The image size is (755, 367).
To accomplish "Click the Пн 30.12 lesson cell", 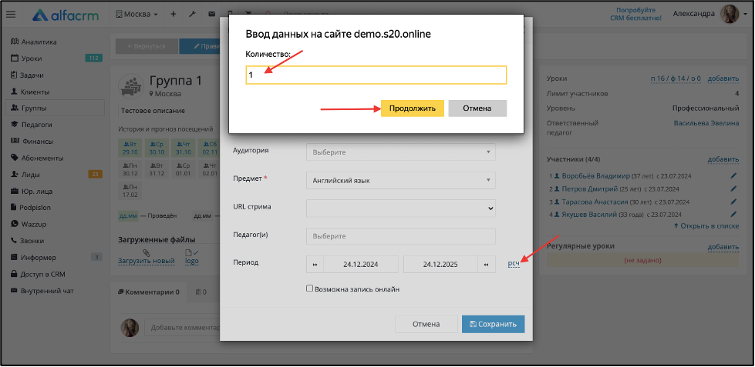I will point(130,169).
